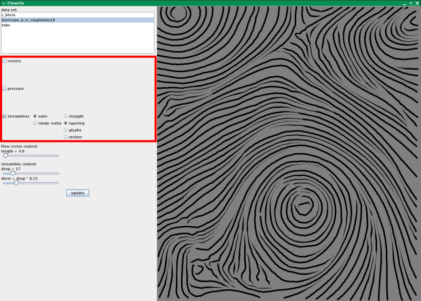The image size is (421, 301).
Task: Enable the vectors checkbox
Action: point(5,61)
